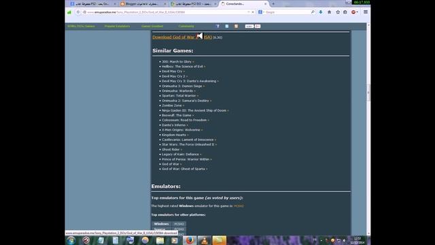This screenshot has width=435, height=245.
Task: Share the page via Facebook icon
Action: pos(217,26)
